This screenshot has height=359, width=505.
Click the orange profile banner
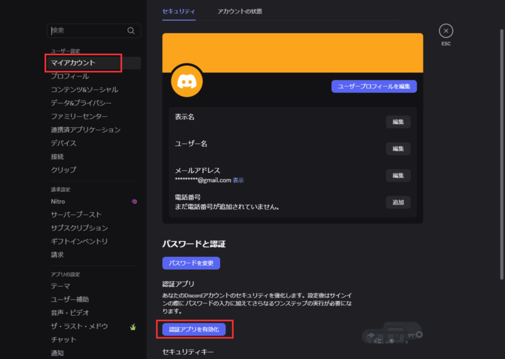point(293,53)
